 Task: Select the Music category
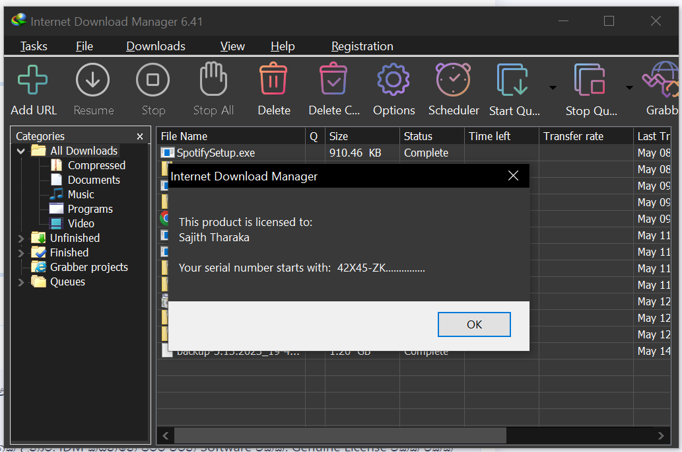click(x=81, y=194)
